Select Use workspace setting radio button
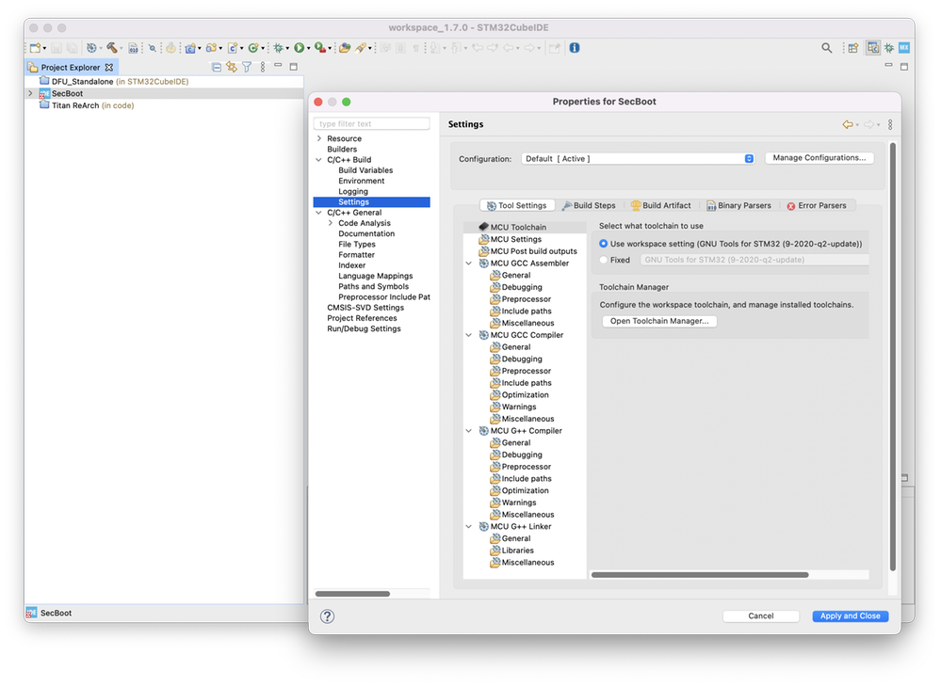 click(603, 244)
